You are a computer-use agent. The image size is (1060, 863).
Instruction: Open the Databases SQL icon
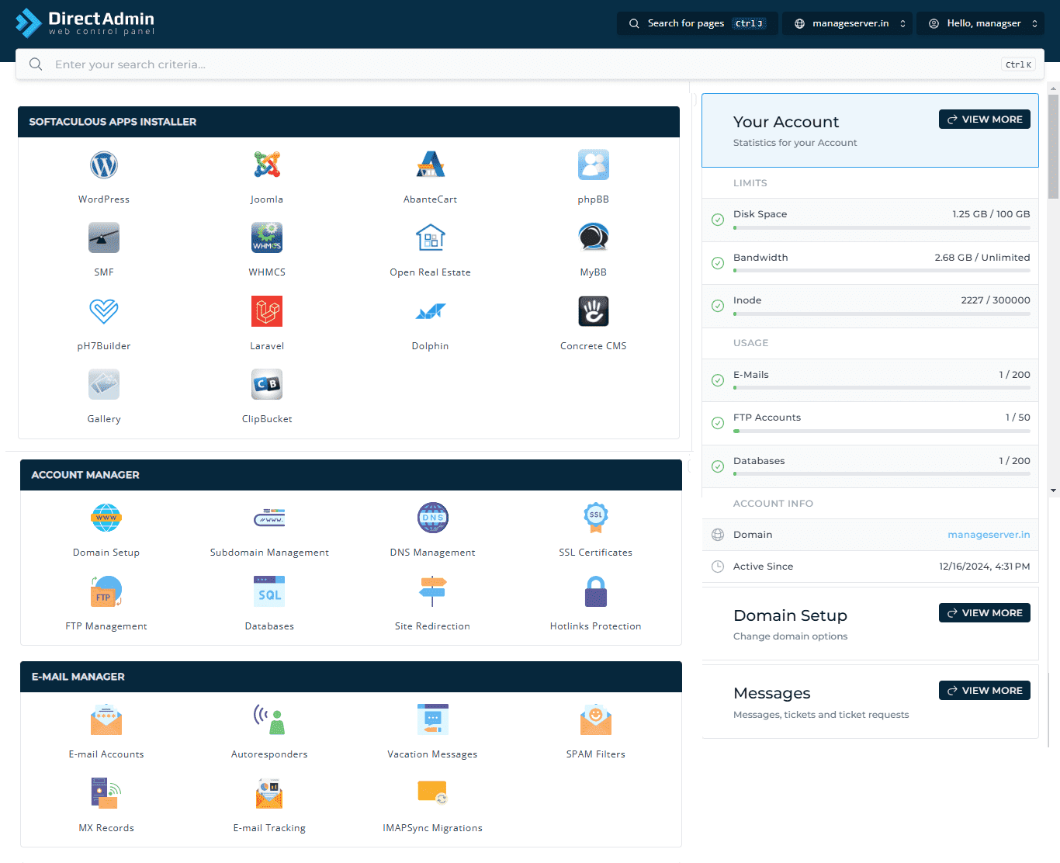click(x=269, y=591)
